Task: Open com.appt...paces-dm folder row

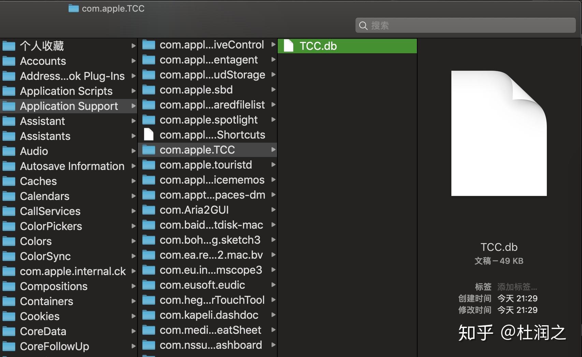Action: [207, 195]
